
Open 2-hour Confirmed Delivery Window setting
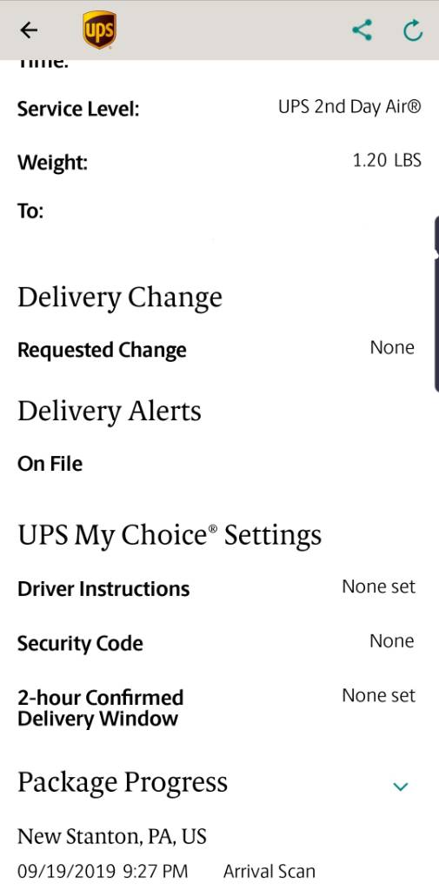click(x=219, y=707)
